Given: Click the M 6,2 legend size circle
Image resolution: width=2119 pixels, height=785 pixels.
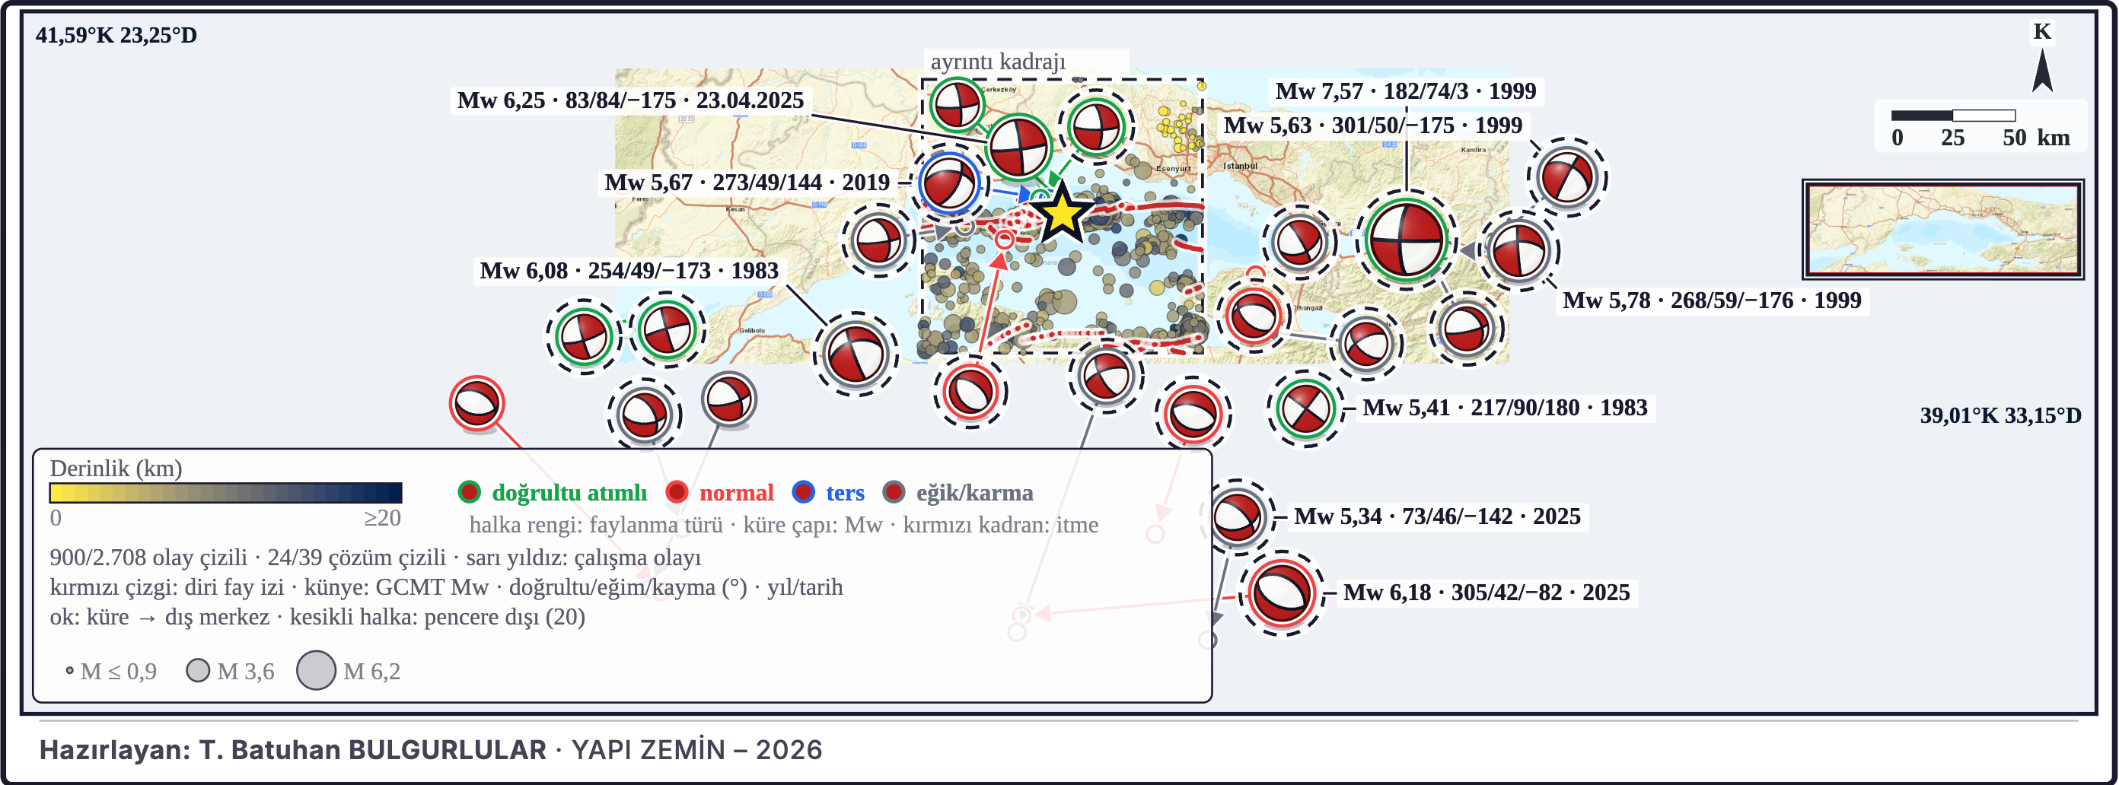Looking at the screenshot, I should tap(316, 671).
